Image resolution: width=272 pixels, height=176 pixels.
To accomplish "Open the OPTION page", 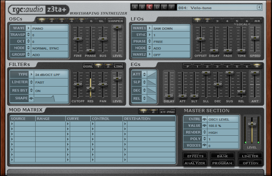I will tap(250, 163).
